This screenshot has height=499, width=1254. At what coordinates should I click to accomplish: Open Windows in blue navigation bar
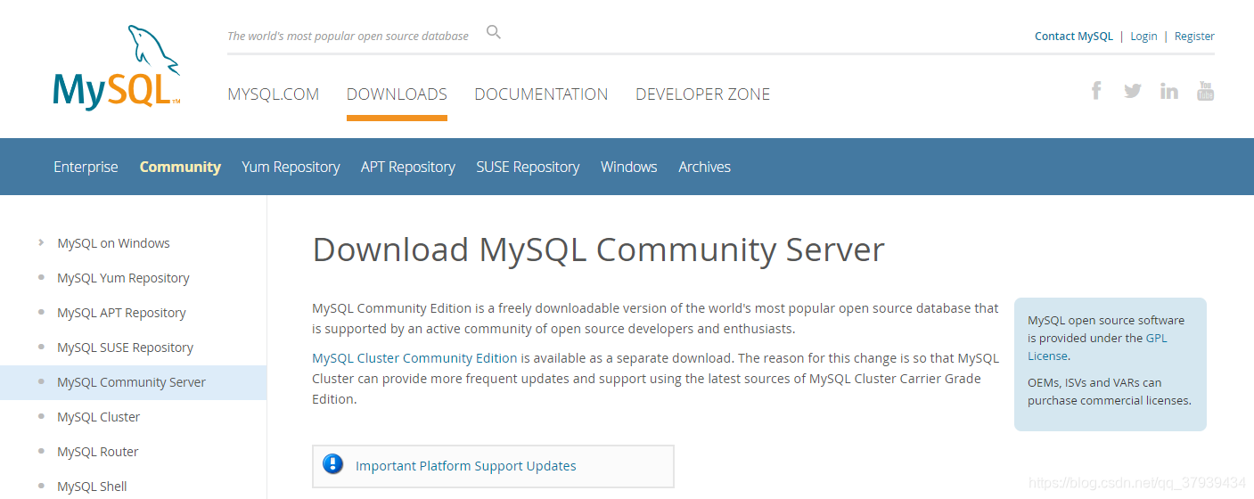(628, 167)
